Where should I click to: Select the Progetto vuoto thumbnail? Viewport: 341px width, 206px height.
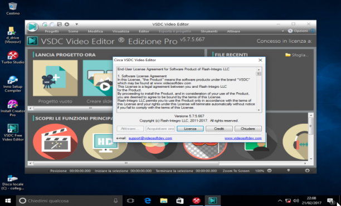tap(55, 78)
